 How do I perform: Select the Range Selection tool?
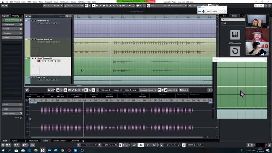point(97,6)
